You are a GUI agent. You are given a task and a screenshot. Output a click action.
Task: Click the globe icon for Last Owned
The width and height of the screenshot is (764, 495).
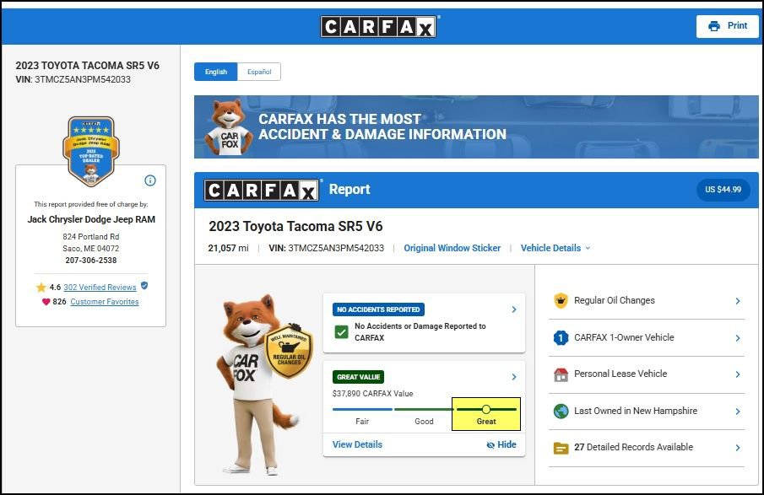pyautogui.click(x=561, y=412)
